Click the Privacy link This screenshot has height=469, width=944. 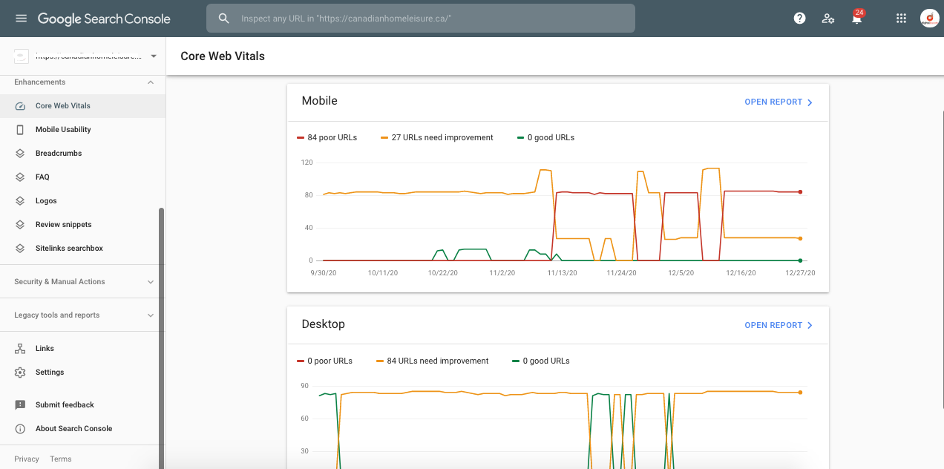coord(27,459)
